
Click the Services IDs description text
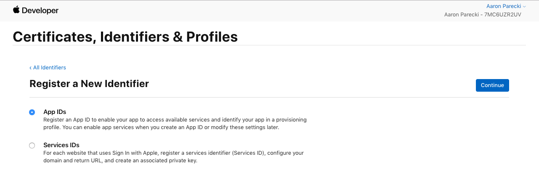click(x=173, y=157)
